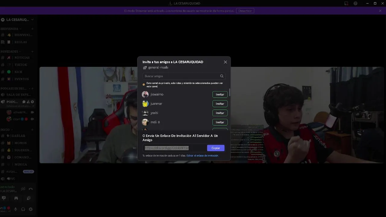Open the HABLAR channel
This screenshot has height=217, width=386.
18,136
